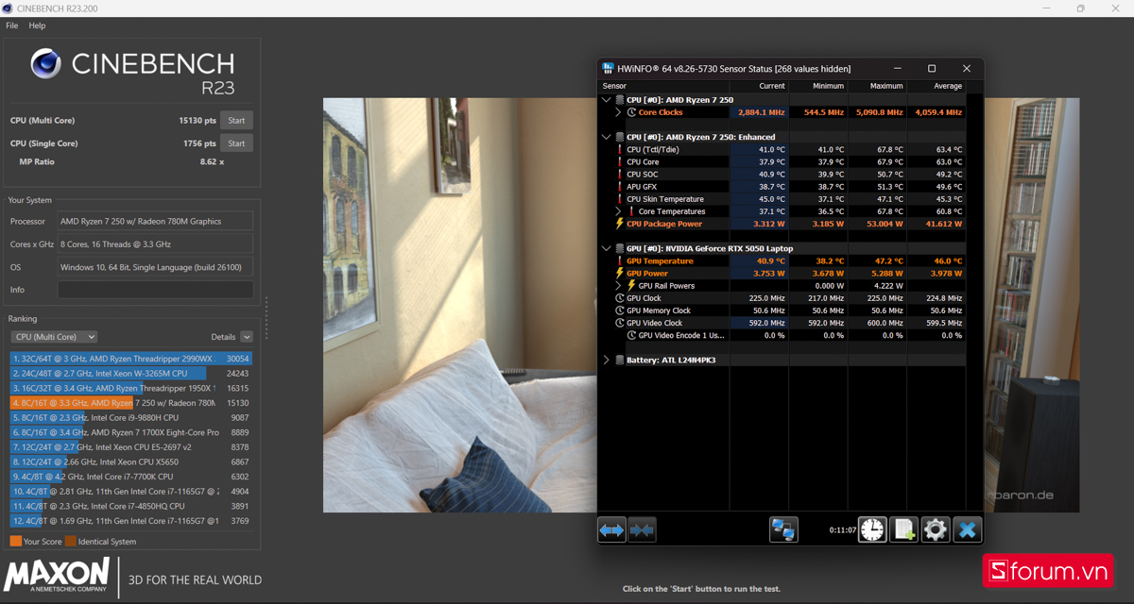Select ranking row Intel Xeon CPU E5-2697 v2
This screenshot has height=604, width=1134.
click(x=130, y=447)
